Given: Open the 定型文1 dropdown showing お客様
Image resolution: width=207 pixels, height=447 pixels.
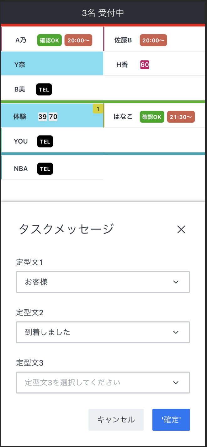Looking at the screenshot, I should click(103, 282).
